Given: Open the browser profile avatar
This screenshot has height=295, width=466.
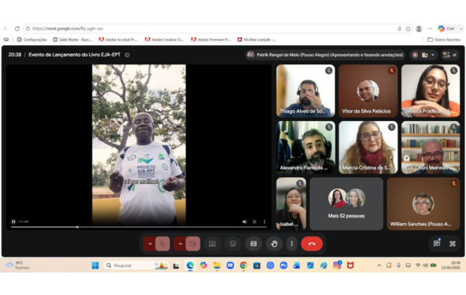Looking at the screenshot, I should pos(419,29).
